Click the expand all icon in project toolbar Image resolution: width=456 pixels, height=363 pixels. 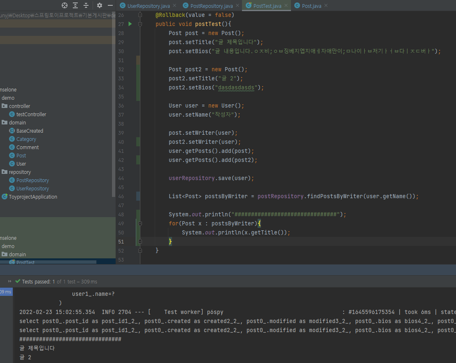click(x=75, y=5)
